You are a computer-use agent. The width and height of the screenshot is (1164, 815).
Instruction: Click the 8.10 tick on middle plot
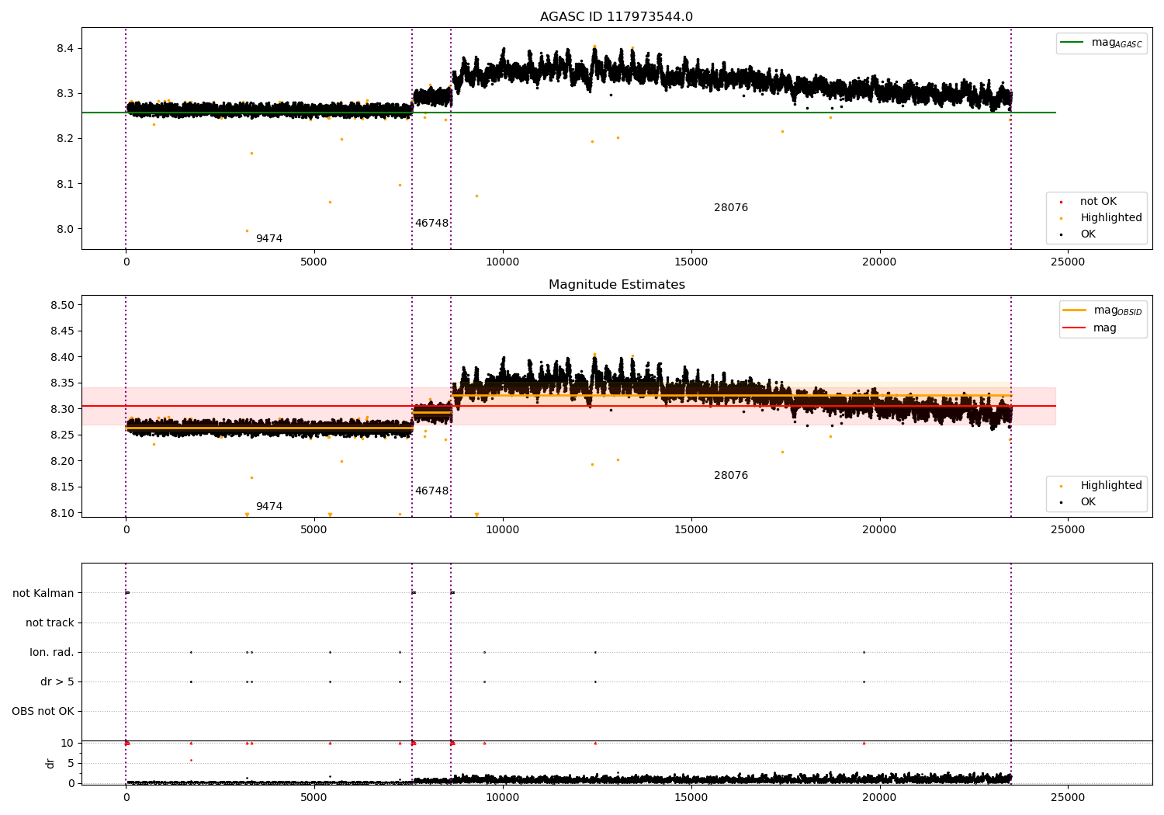62,514
